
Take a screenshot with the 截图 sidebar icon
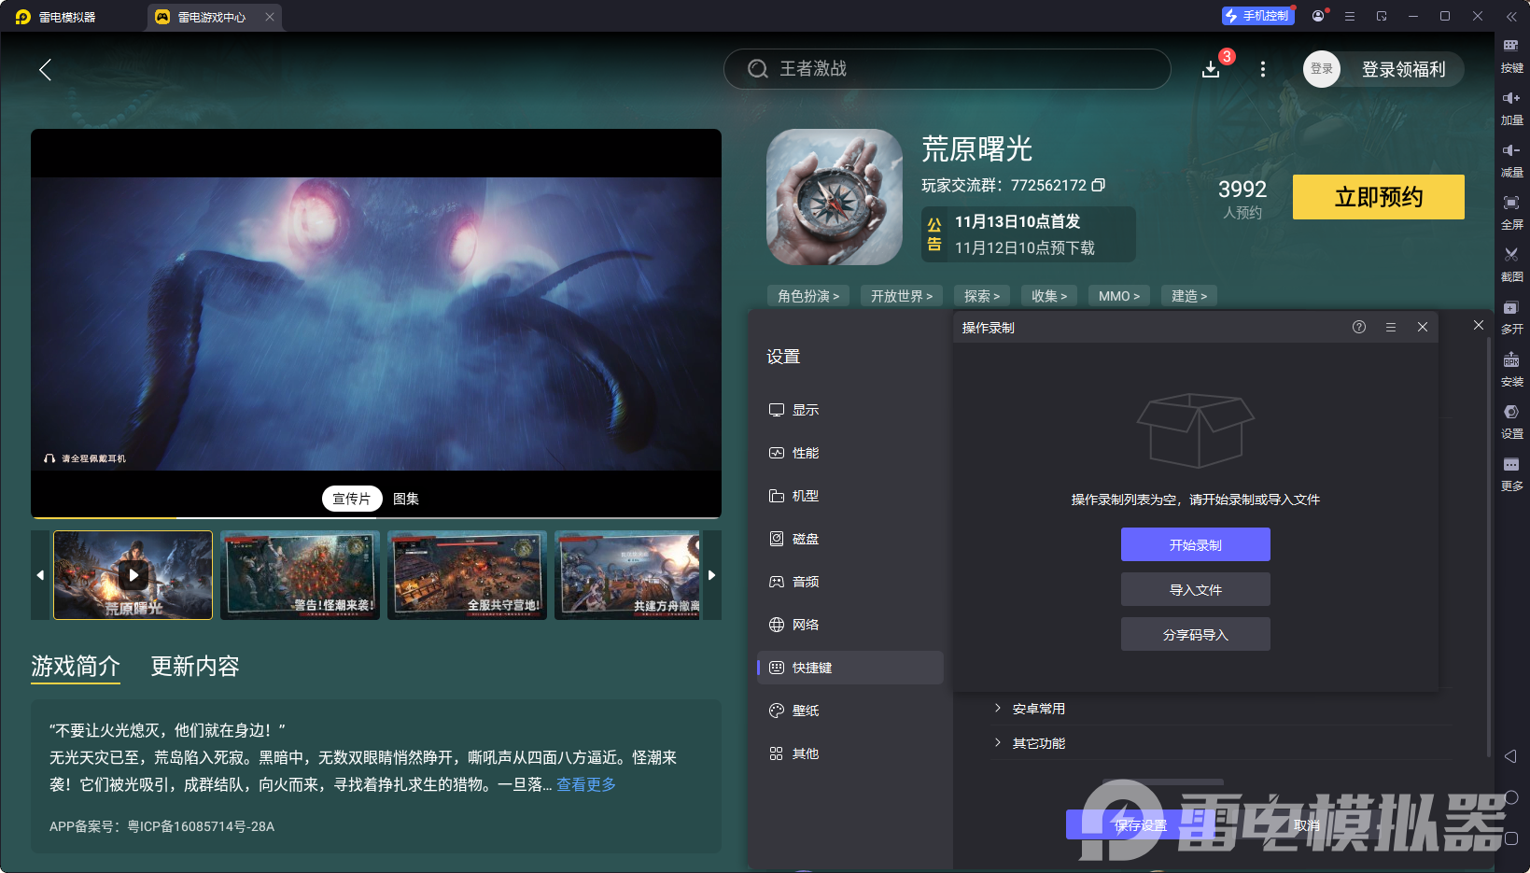(x=1512, y=264)
